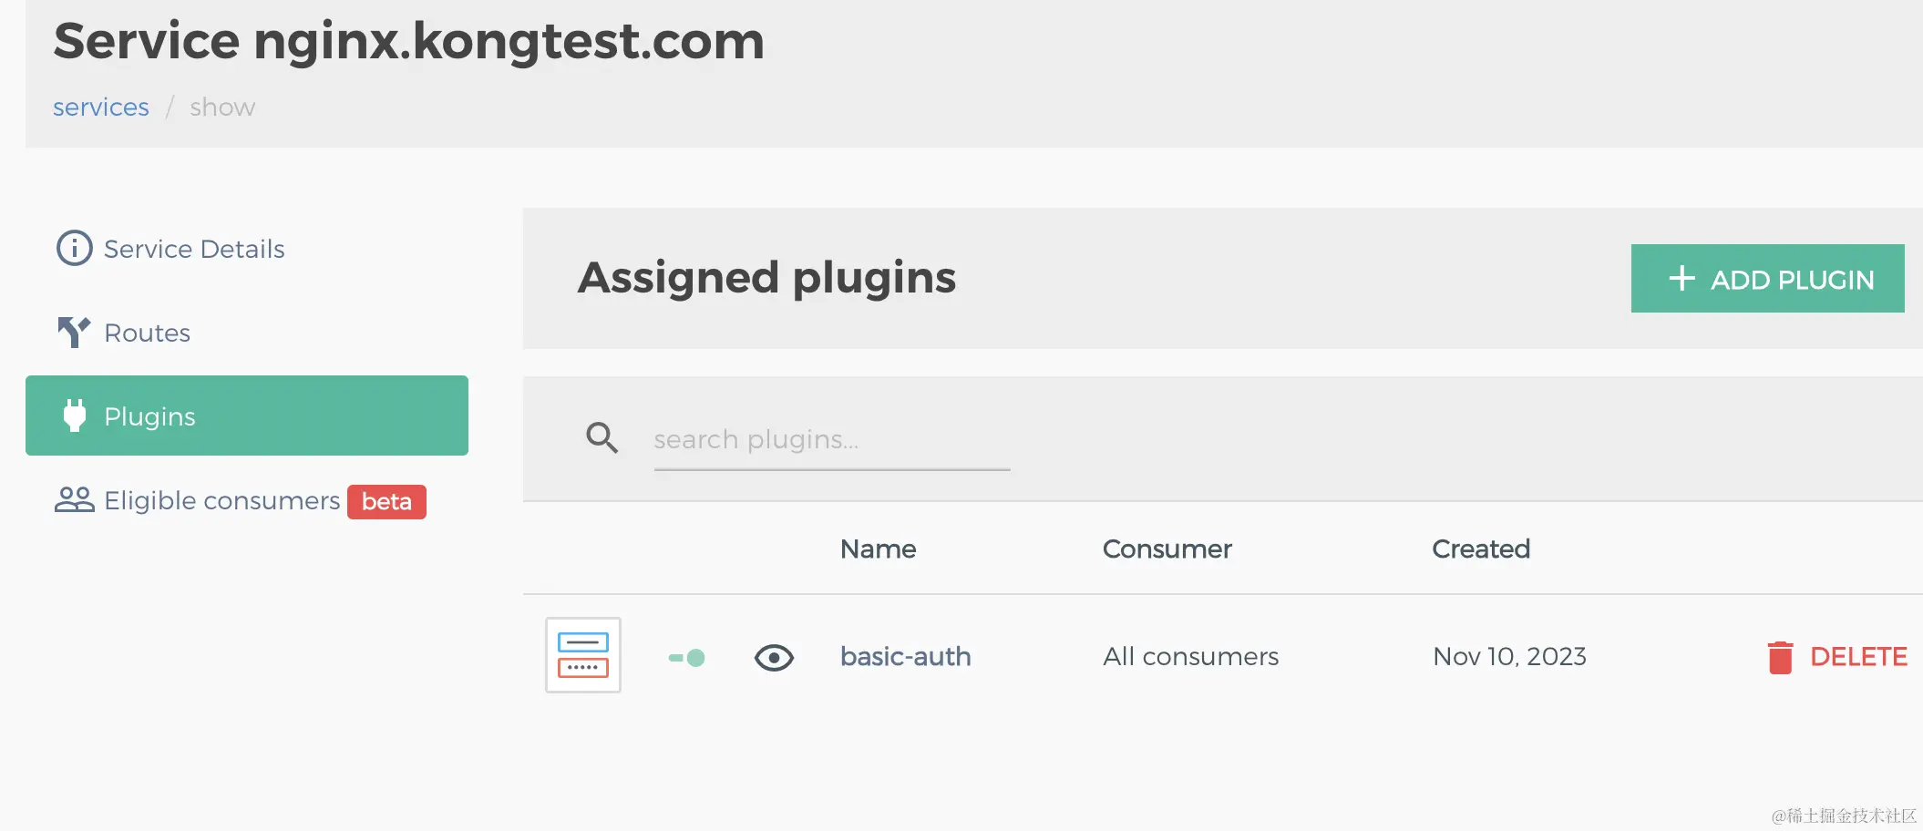Screen dimensions: 1923x831
Task: Click the basic-auth plugin thumbnail icon
Action: click(x=583, y=655)
